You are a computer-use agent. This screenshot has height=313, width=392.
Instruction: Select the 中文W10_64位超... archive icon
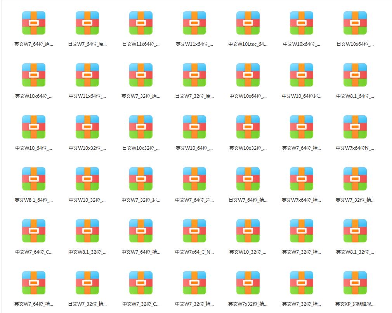pyautogui.click(x=302, y=75)
